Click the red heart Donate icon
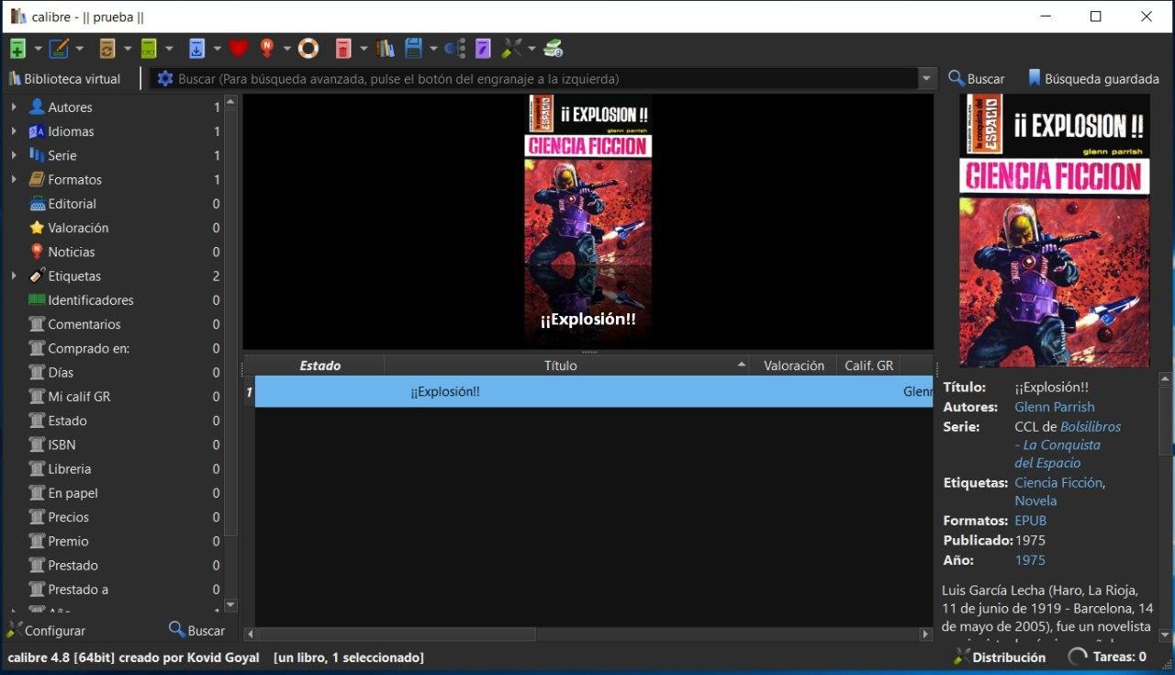 point(239,49)
